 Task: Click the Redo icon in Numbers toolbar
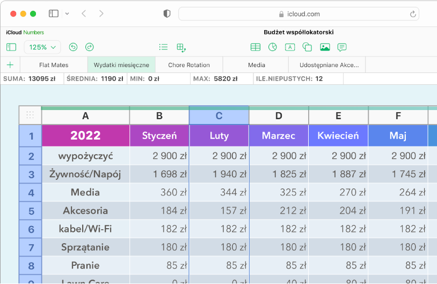90,47
